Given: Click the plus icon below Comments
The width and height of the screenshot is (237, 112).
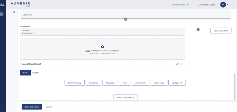Looking at the screenshot, I should tap(126, 19).
